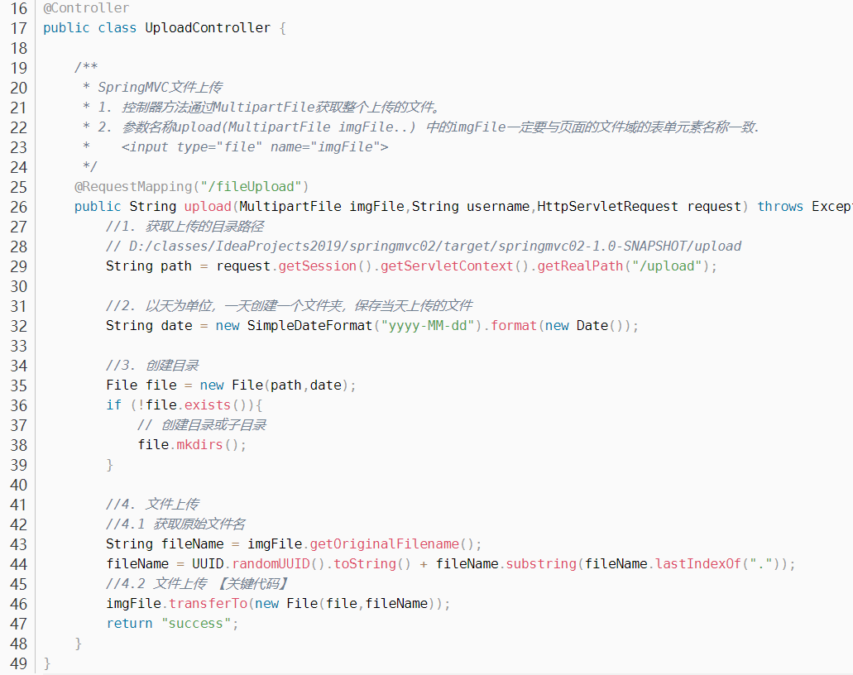Click the SimpleDateFormat class name
This screenshot has height=675, width=853.
[309, 326]
